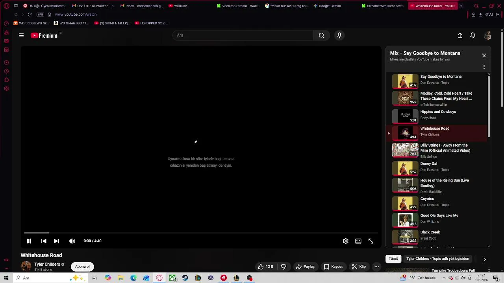
Task: Open Opera easy setup sliders icon
Action: click(x=498, y=15)
